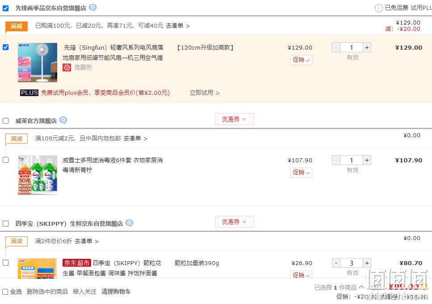Viewport: 432px width, 304px height.
Task: Click the ¥107.90 bold subtotal
Action: 409,160
